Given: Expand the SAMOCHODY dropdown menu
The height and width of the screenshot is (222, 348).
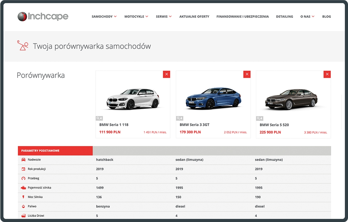Looking at the screenshot, I should pos(104,17).
